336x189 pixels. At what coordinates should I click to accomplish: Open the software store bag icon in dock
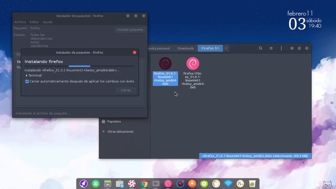pos(120,184)
